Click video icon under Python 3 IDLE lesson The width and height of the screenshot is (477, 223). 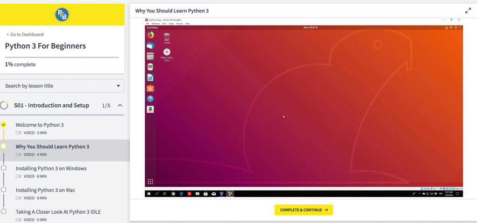click(19, 219)
